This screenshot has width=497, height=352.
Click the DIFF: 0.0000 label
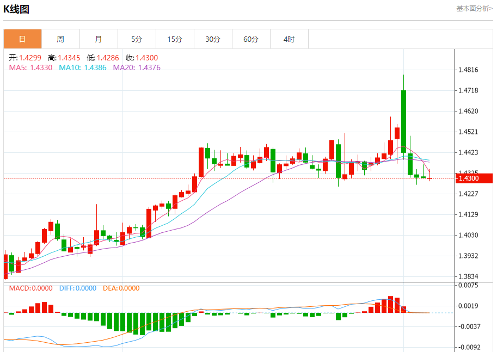[78, 288]
